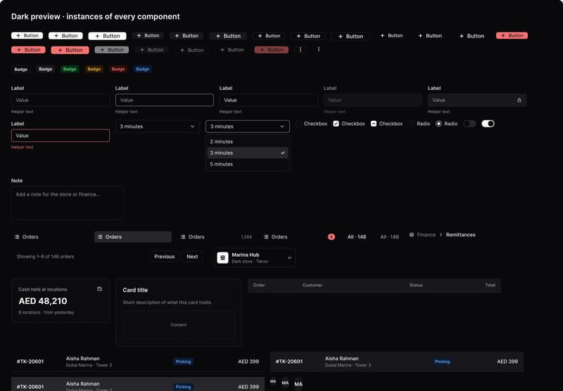
Task: Untick the checked Checkbox with checkmark
Action: (336, 124)
